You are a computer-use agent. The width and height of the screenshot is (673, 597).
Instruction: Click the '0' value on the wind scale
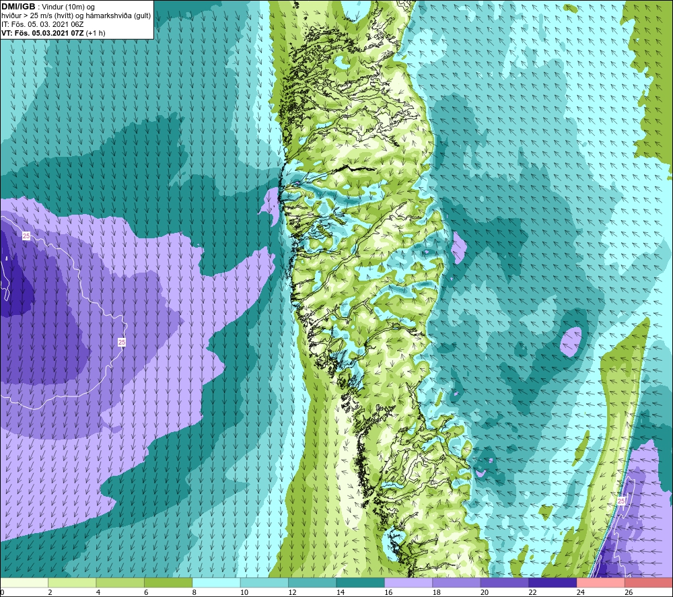(x=2, y=592)
